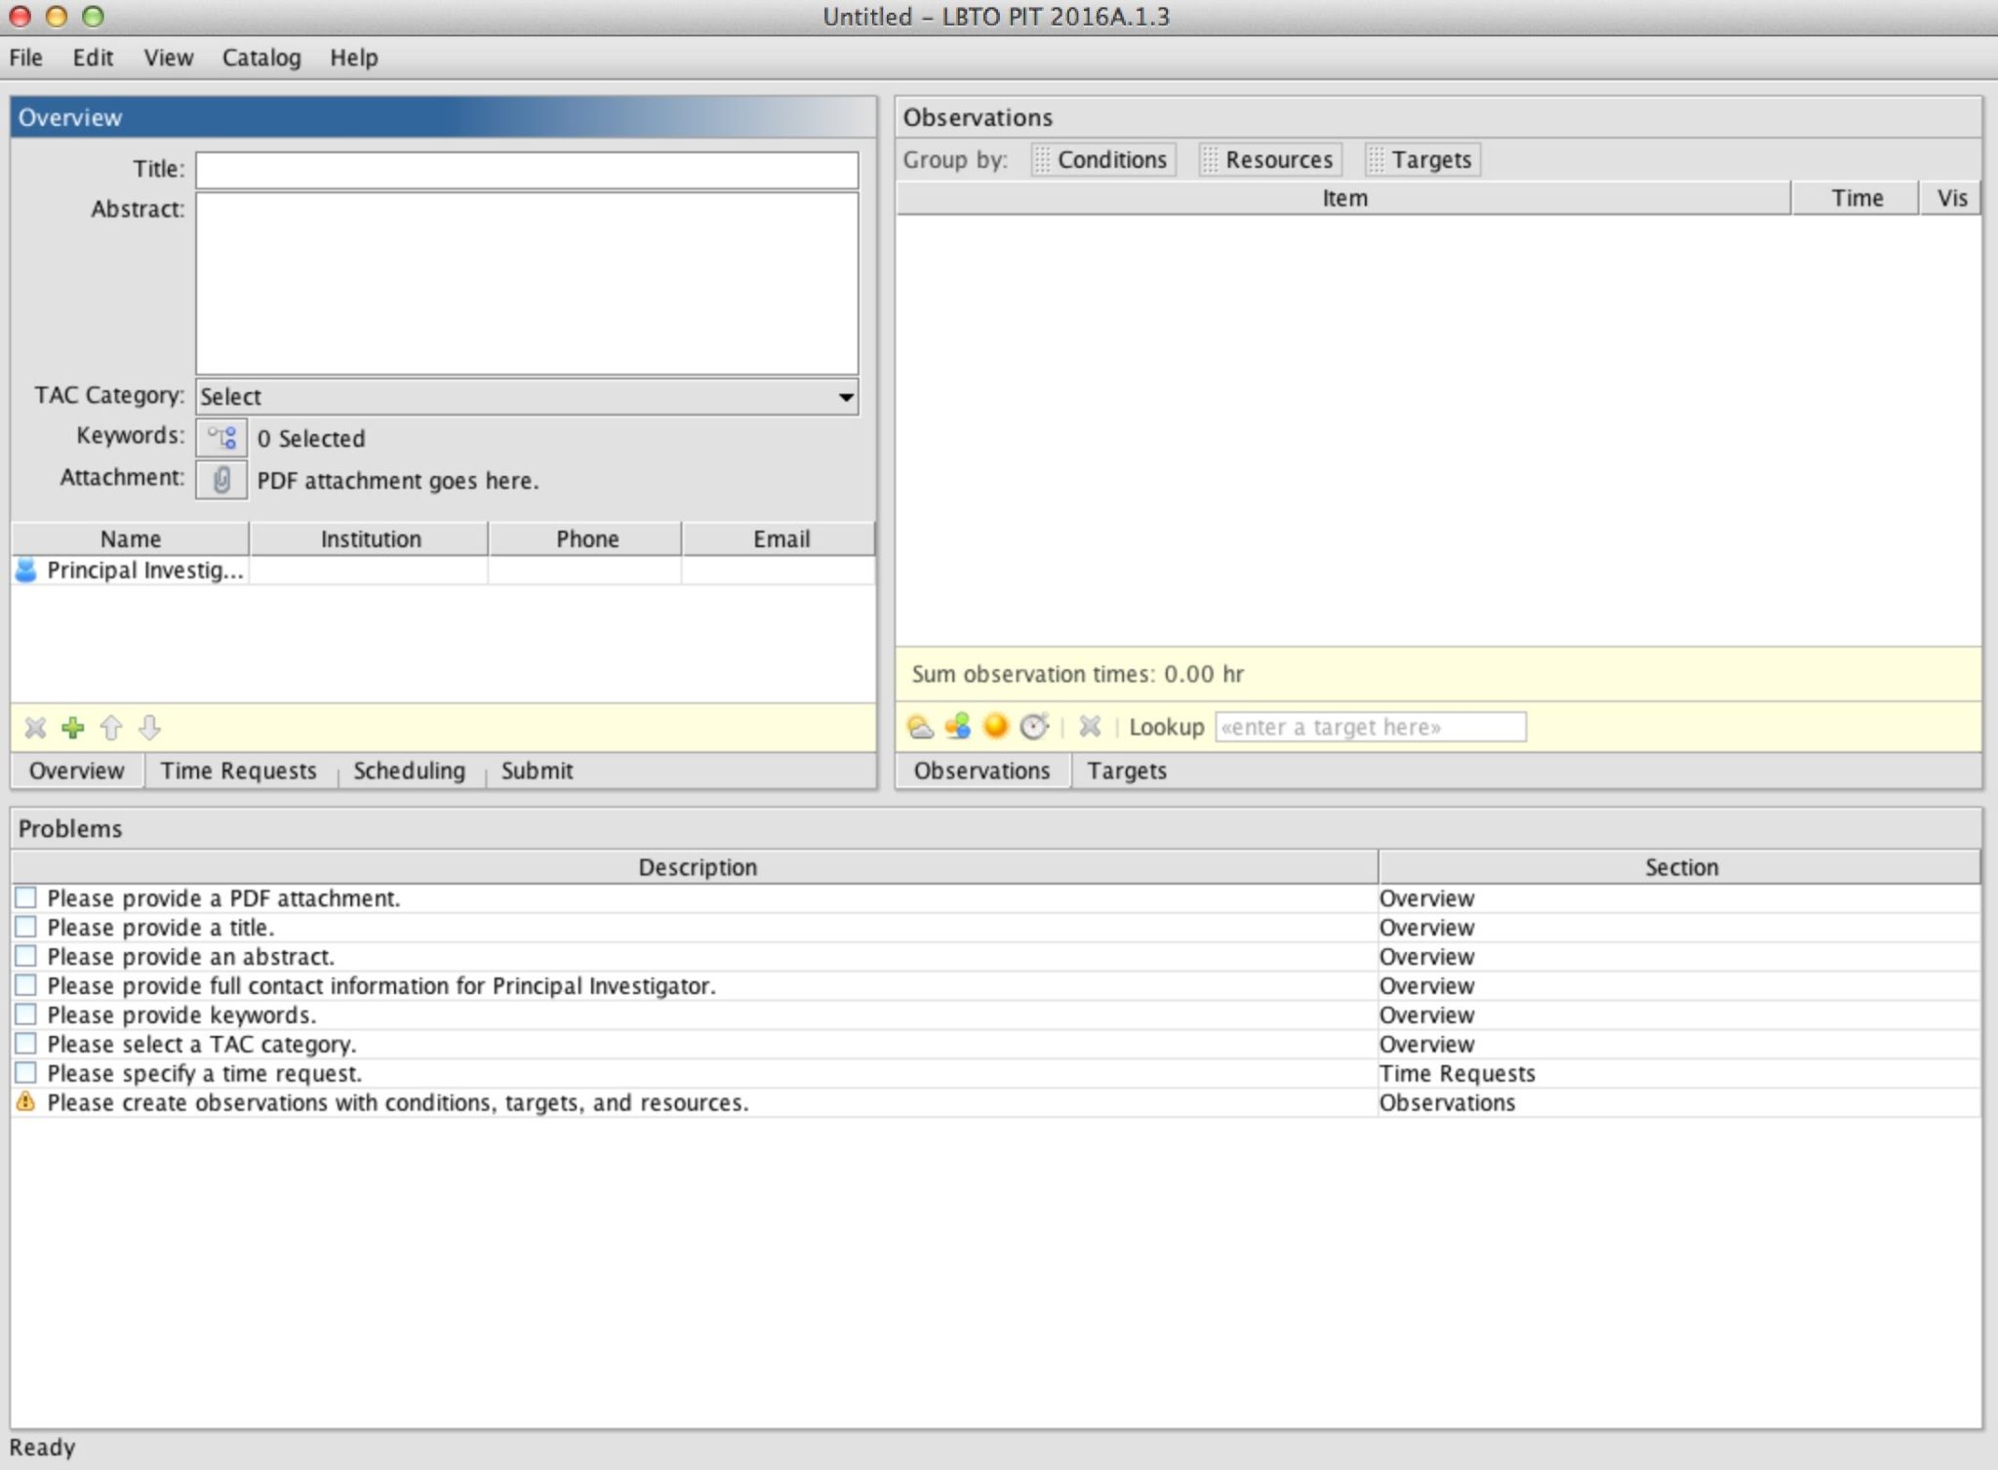Viewport: 1998px width, 1470px height.
Task: Switch to the Targets tab at the bottom
Action: 1127,771
